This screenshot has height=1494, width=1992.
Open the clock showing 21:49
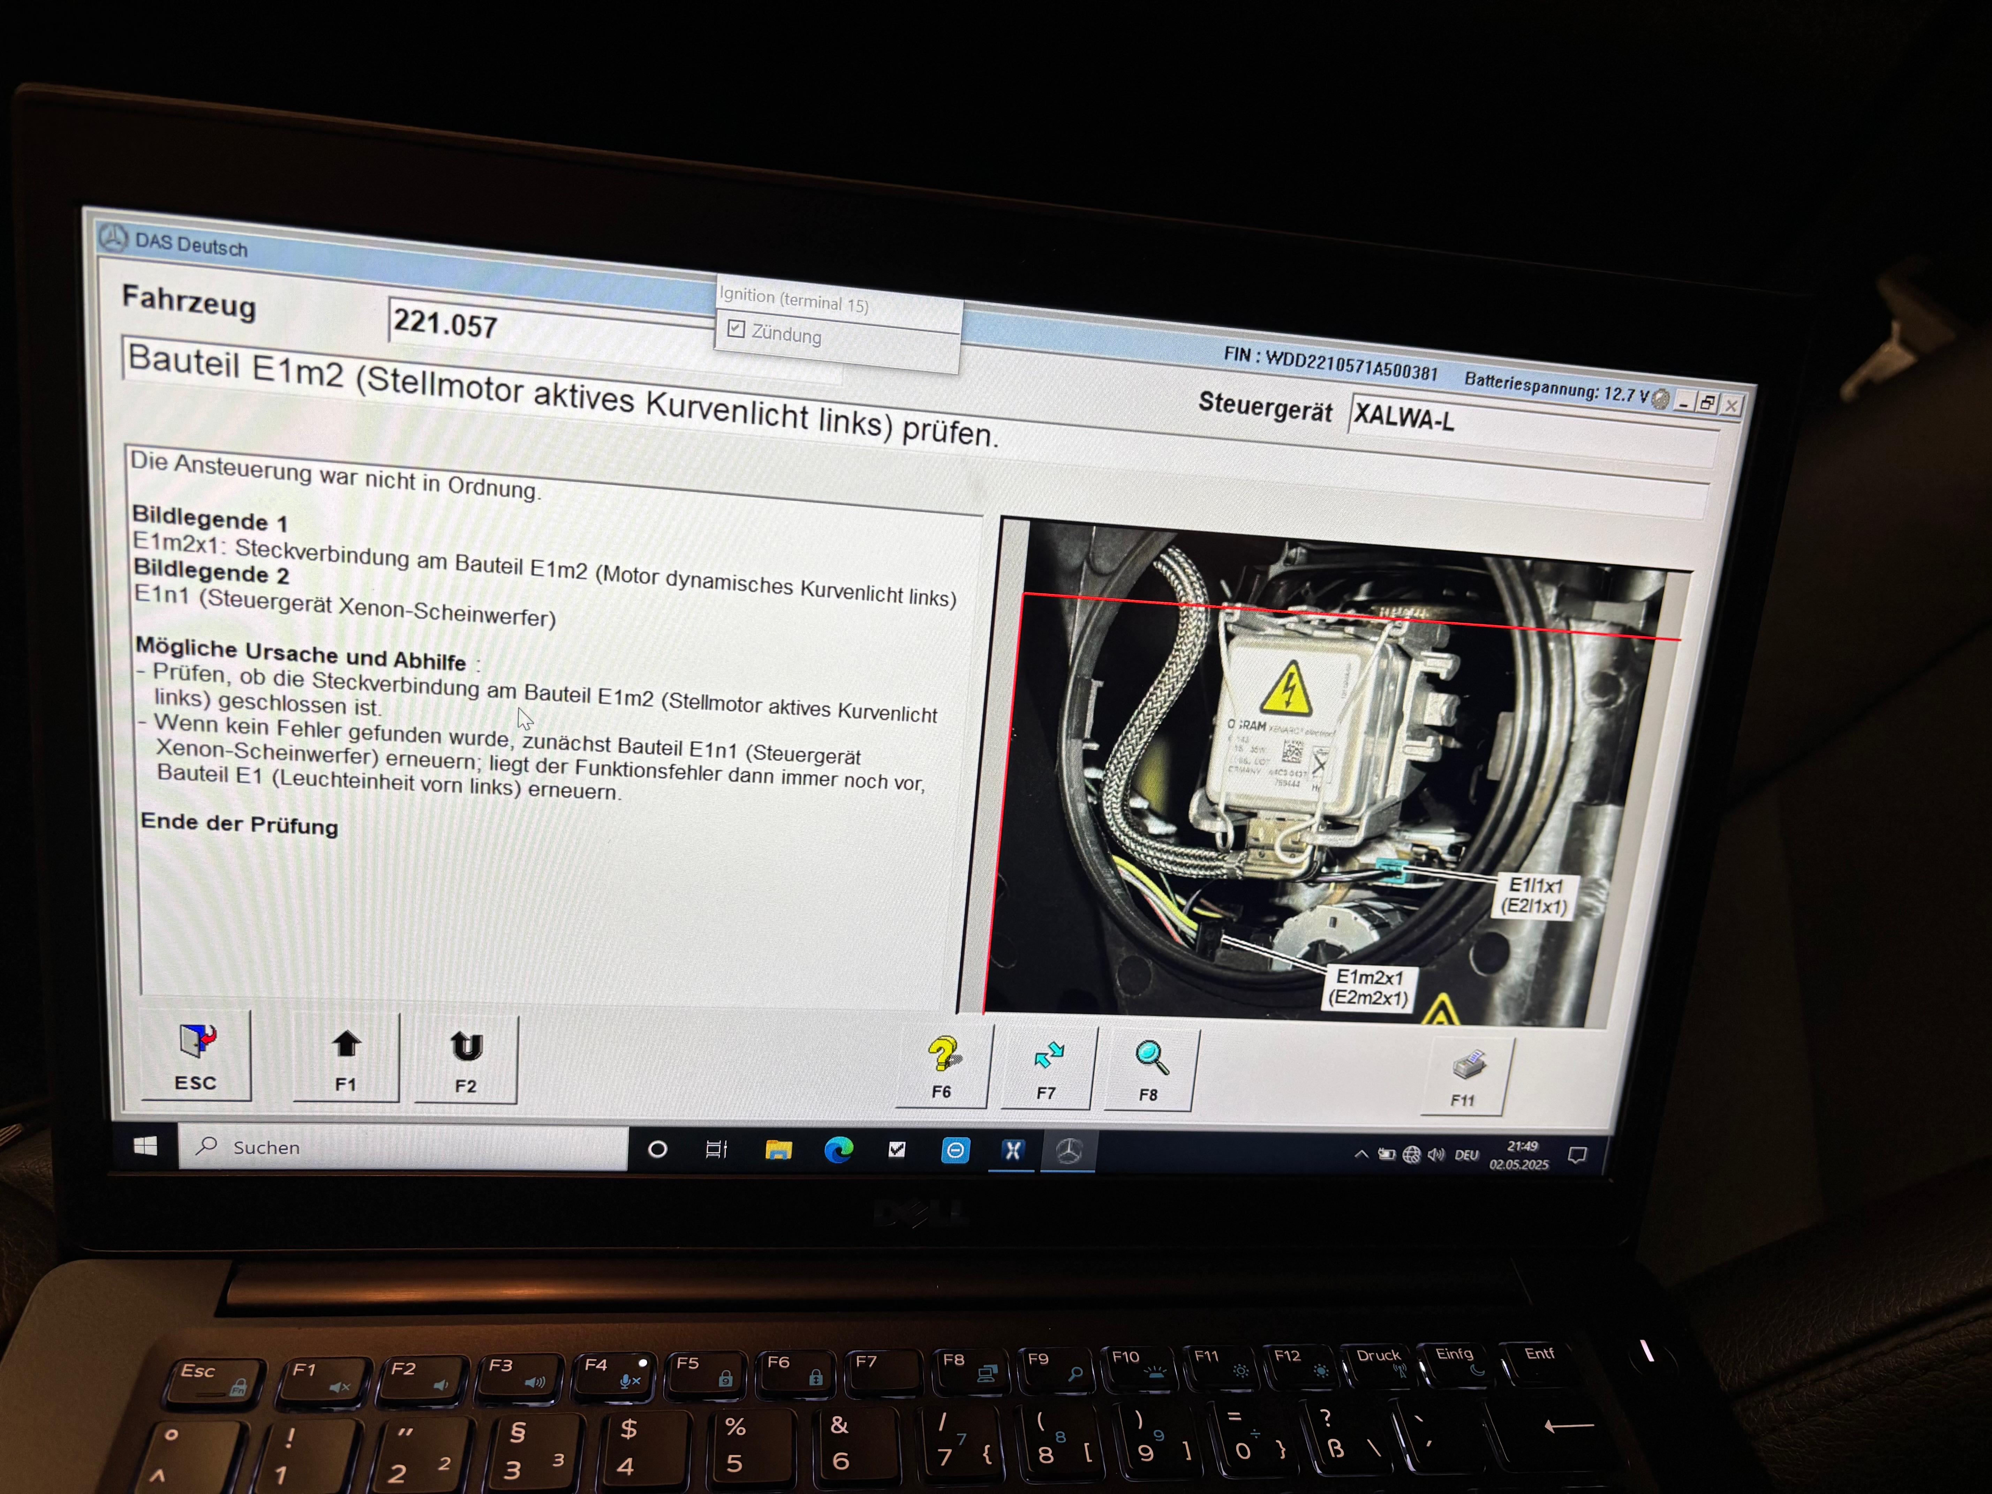1520,1155
